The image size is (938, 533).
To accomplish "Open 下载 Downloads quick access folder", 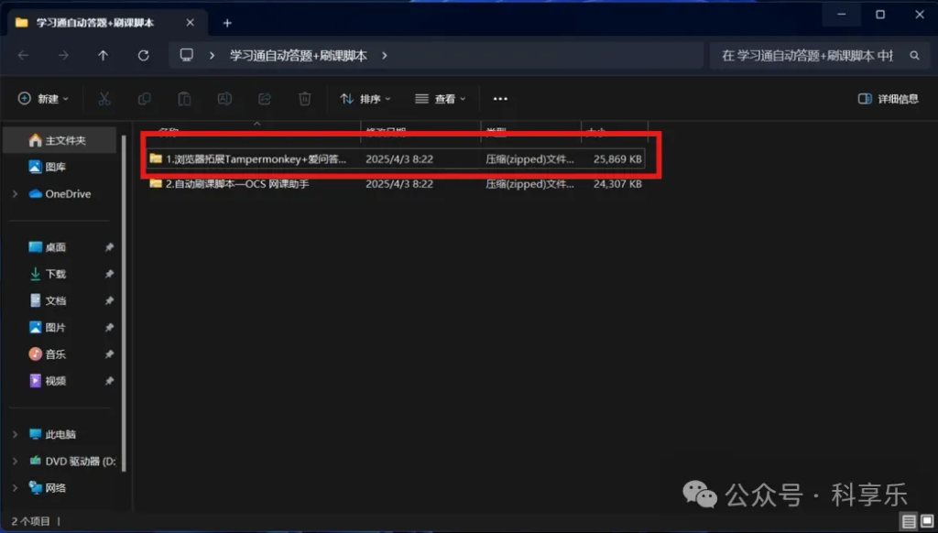I will click(x=48, y=274).
